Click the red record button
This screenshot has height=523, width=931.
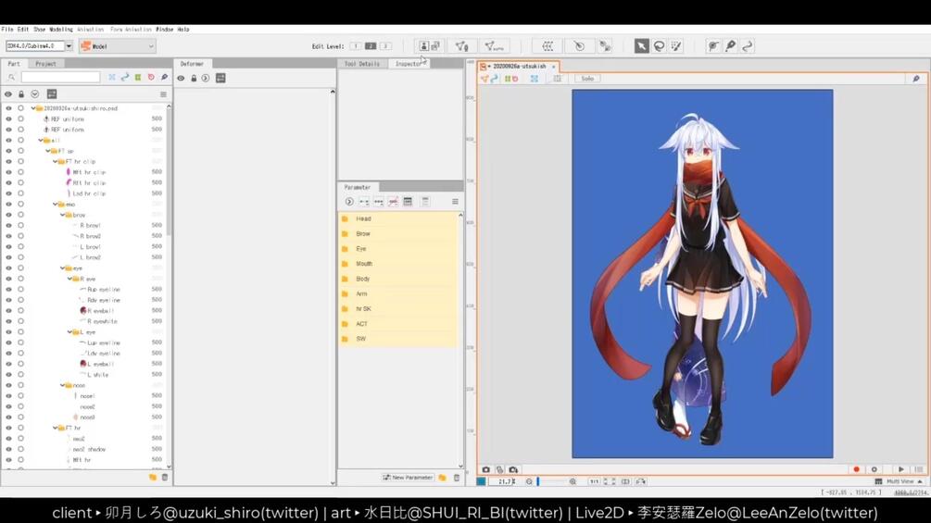(x=856, y=469)
